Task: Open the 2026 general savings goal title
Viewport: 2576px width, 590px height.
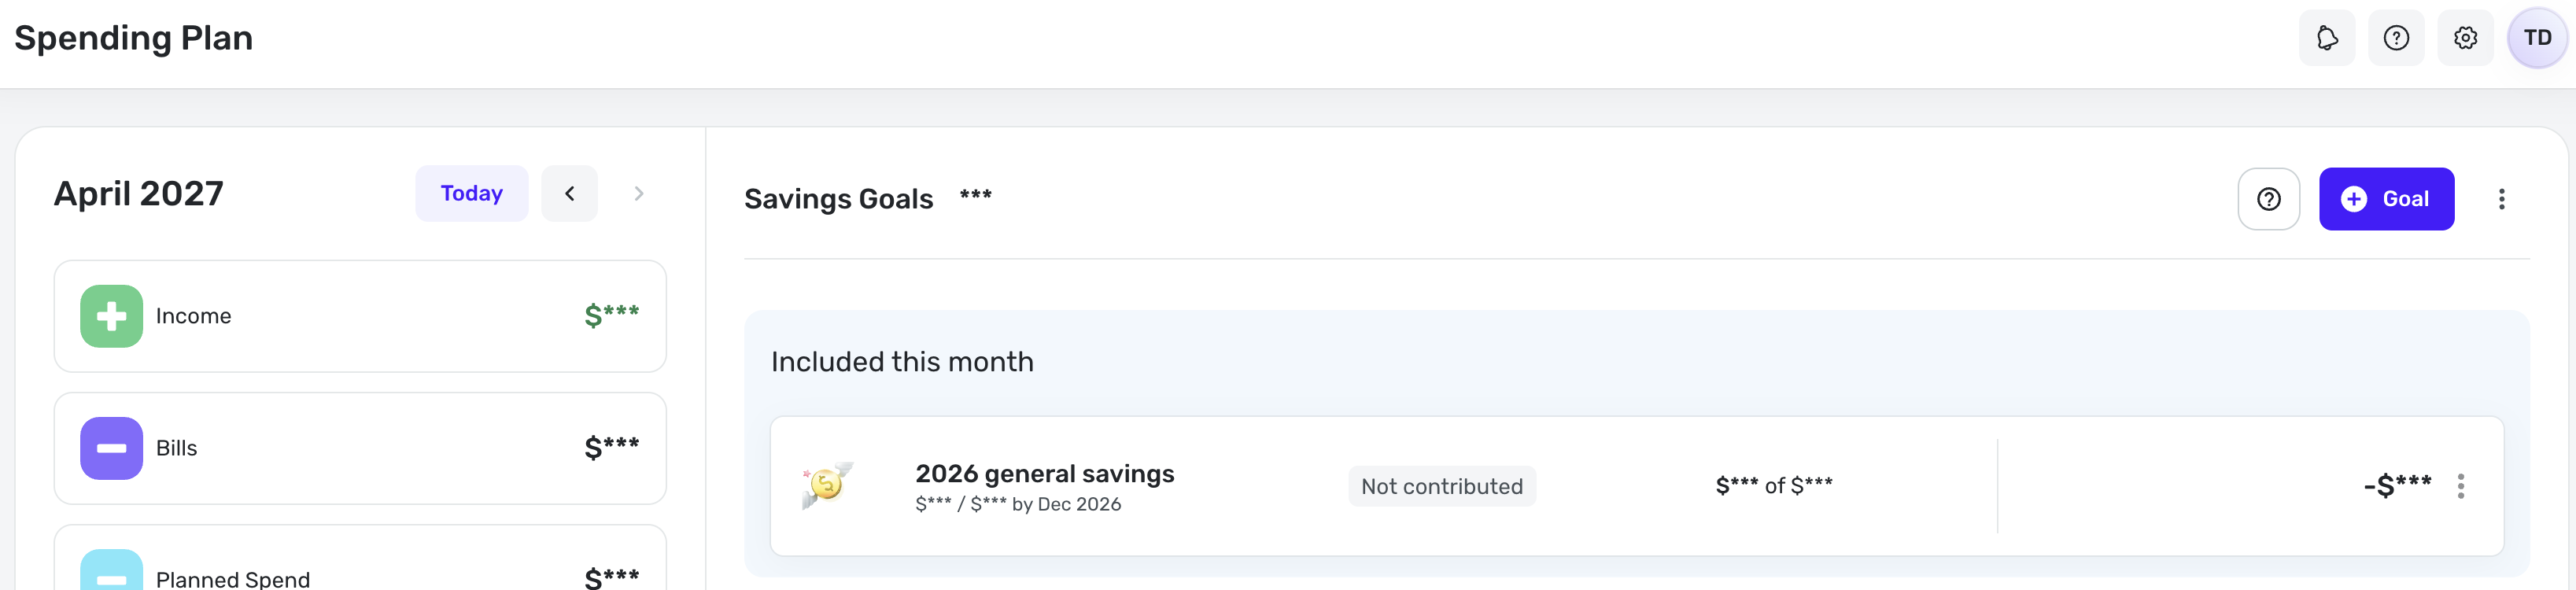Action: (x=1044, y=474)
